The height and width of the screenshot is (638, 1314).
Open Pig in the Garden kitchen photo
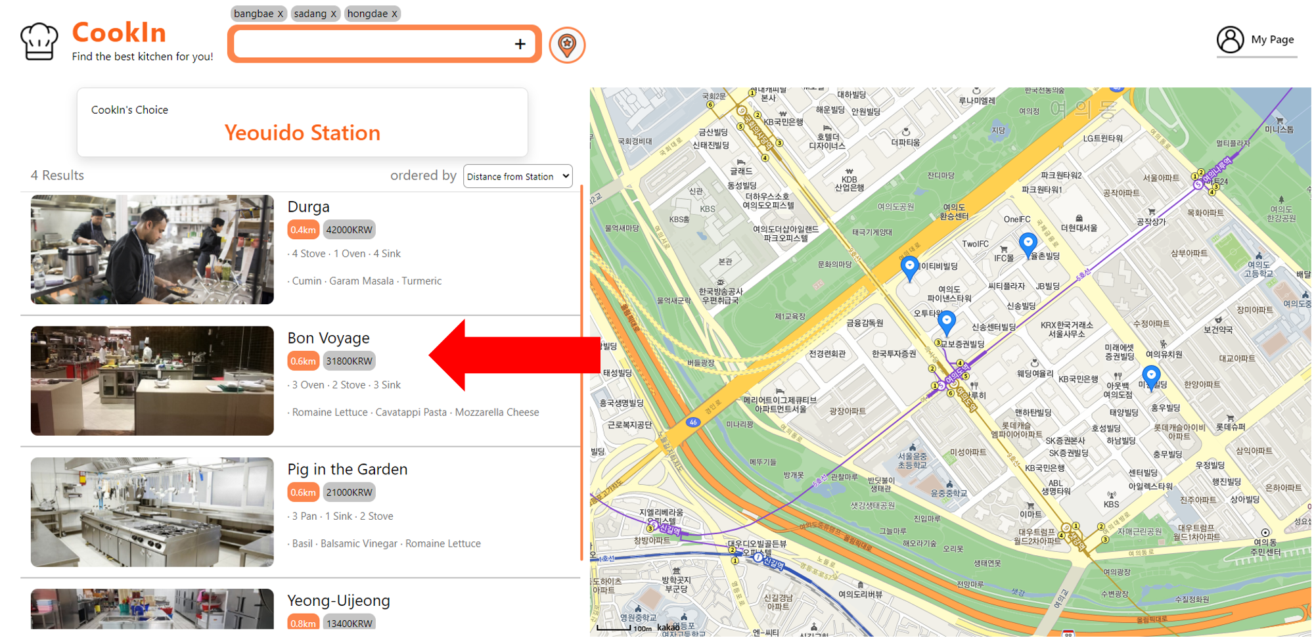click(152, 512)
